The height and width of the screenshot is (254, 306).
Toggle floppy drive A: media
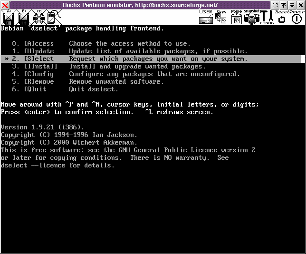pos(8,18)
